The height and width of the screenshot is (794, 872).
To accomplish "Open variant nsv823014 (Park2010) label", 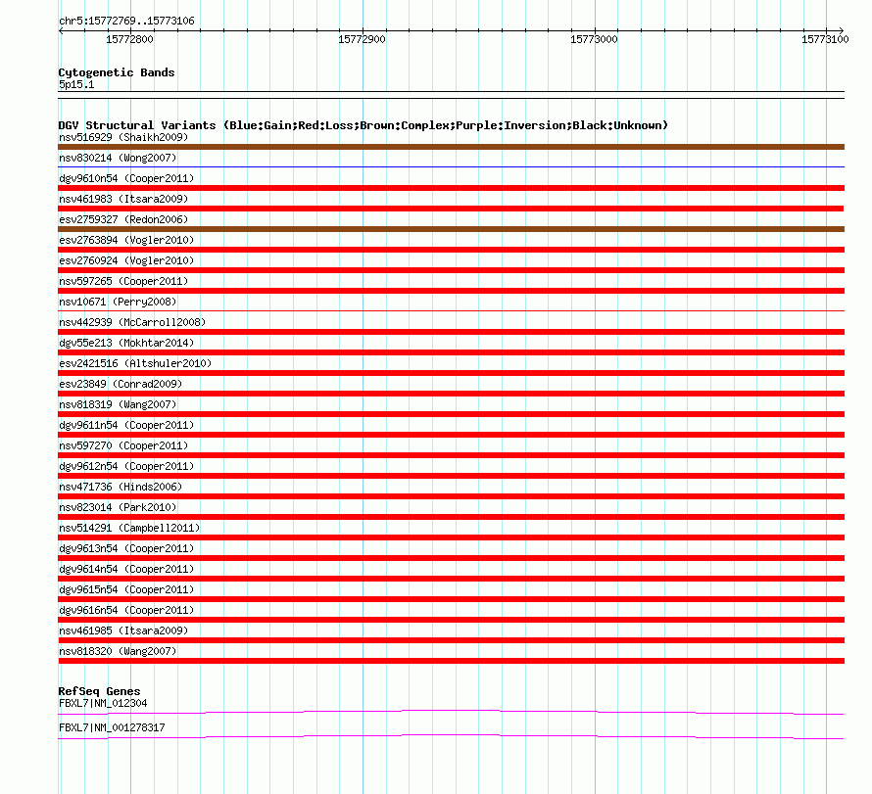I will pos(118,507).
